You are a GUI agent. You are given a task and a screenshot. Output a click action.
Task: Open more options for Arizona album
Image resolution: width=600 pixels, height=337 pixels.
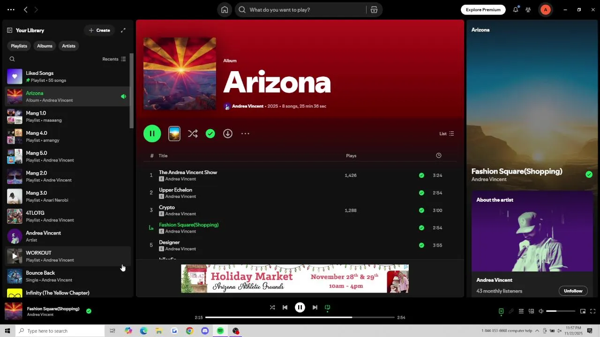pyautogui.click(x=245, y=134)
